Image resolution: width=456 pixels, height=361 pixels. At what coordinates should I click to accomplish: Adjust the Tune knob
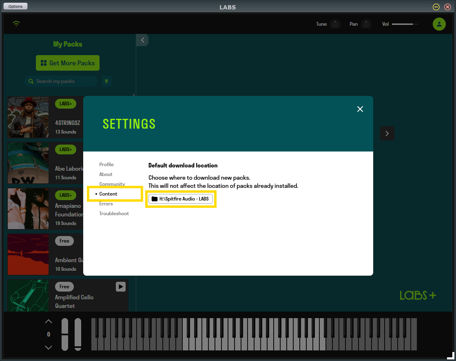[335, 24]
